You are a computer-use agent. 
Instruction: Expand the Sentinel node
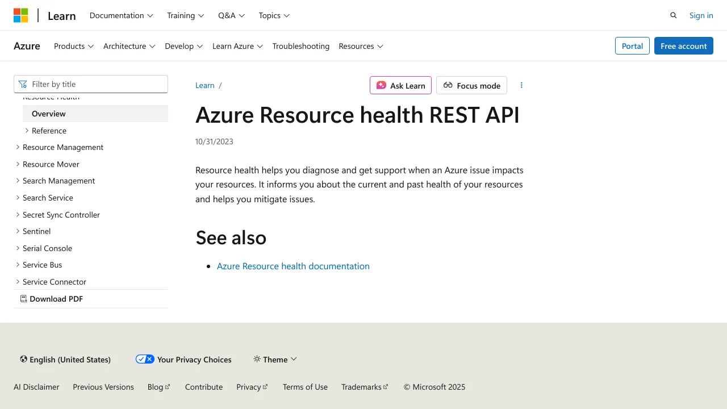pos(18,231)
